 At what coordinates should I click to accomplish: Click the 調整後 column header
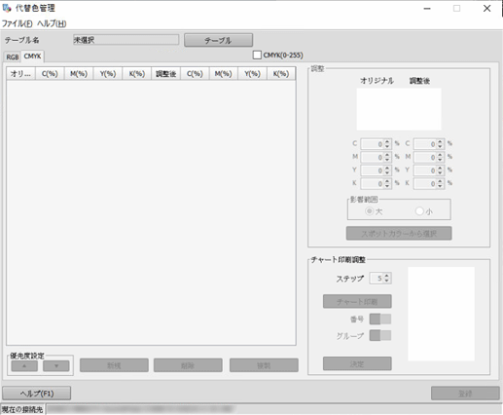(165, 74)
